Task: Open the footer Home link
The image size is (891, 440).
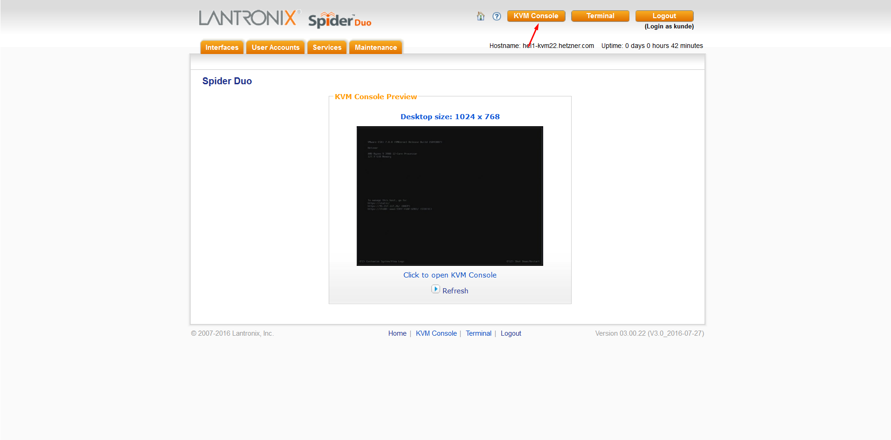Action: 397,333
